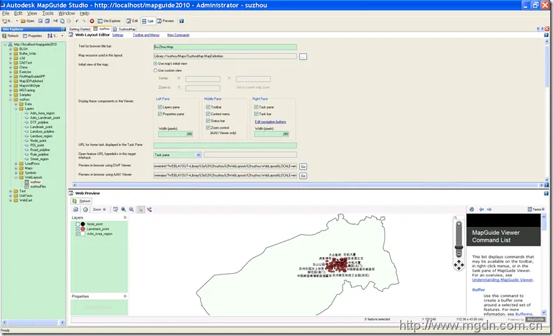Click the Save icon in main toolbar

41,21
